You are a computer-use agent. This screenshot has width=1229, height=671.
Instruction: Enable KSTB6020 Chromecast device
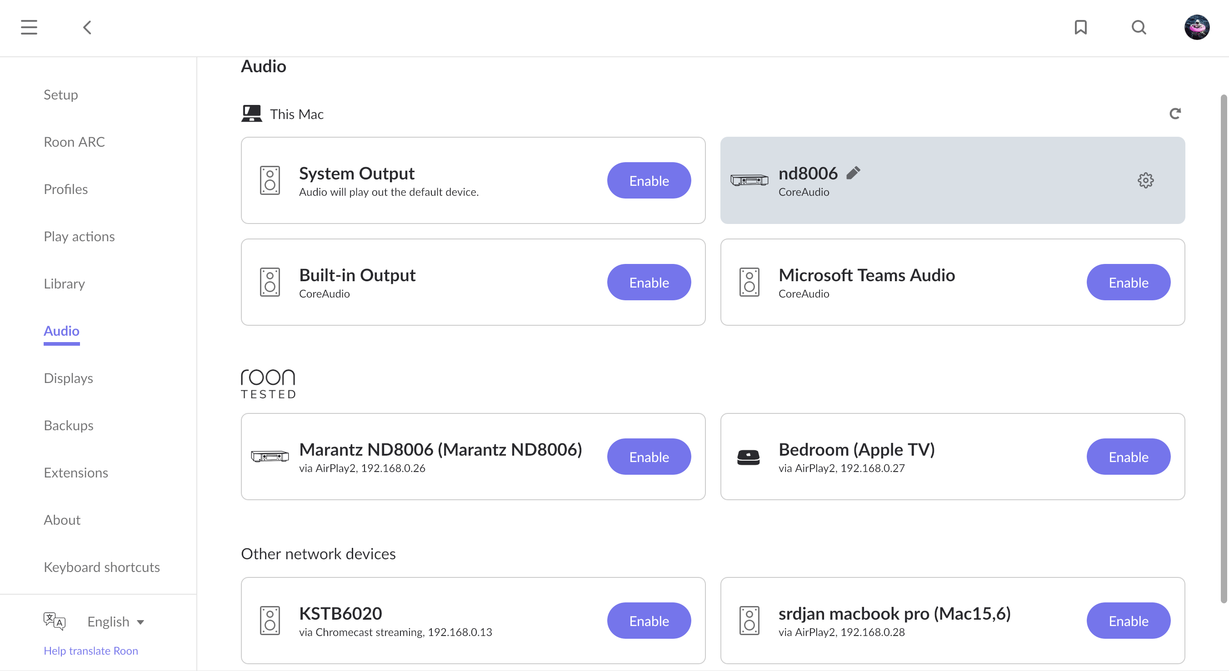click(649, 621)
